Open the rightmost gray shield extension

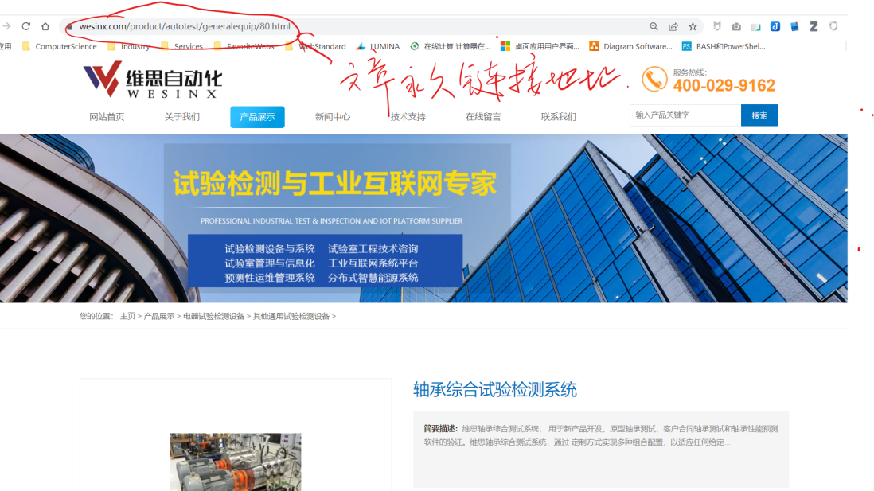pyautogui.click(x=833, y=26)
